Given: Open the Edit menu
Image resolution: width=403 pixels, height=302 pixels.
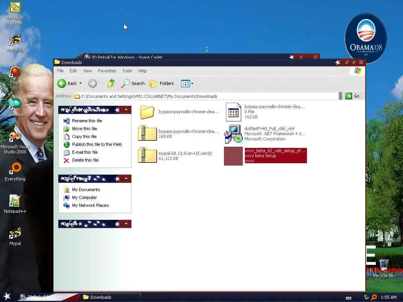Looking at the screenshot, I should tap(73, 71).
